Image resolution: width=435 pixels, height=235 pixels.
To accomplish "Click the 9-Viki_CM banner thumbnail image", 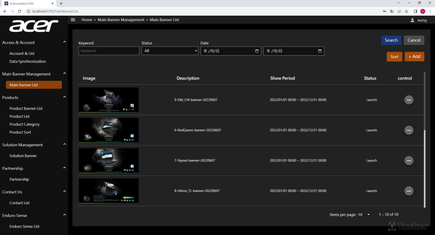I will (109, 100).
